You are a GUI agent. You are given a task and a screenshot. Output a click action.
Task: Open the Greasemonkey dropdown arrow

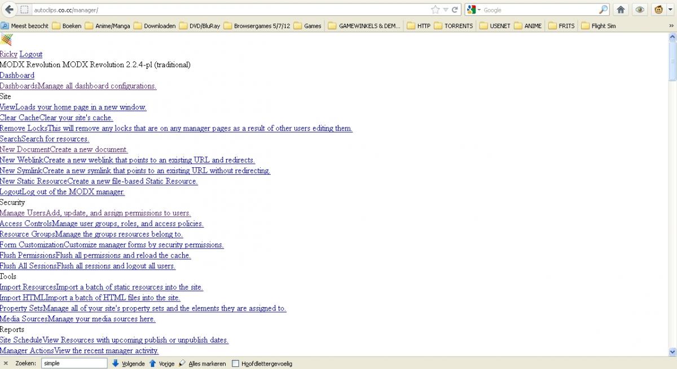click(670, 10)
